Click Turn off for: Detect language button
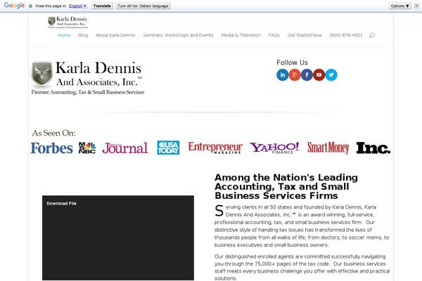 point(143,6)
